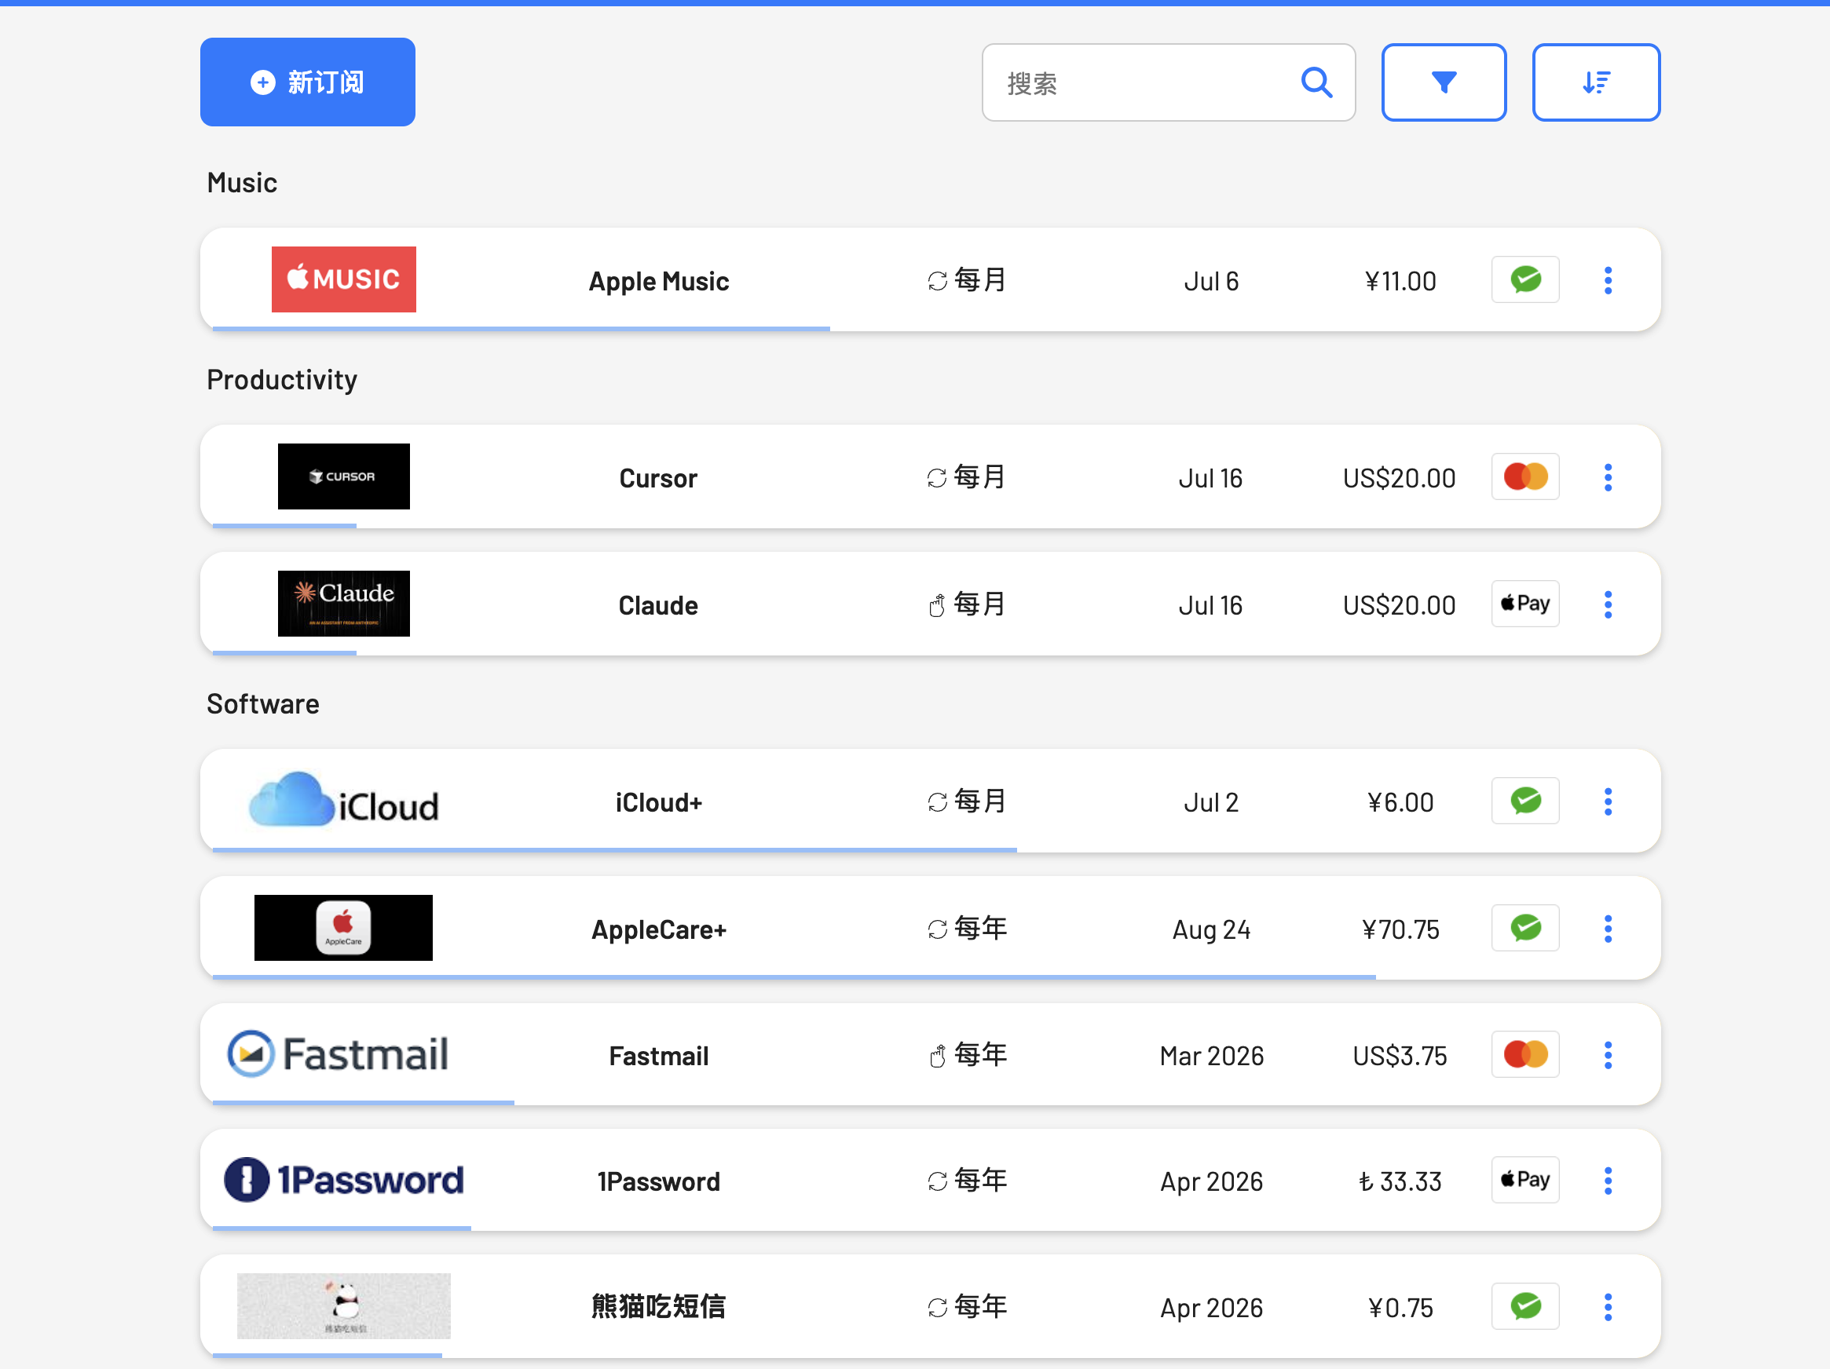The height and width of the screenshot is (1369, 1830).
Task: Click Apple Pay icon on 1Password row
Action: 1525,1180
